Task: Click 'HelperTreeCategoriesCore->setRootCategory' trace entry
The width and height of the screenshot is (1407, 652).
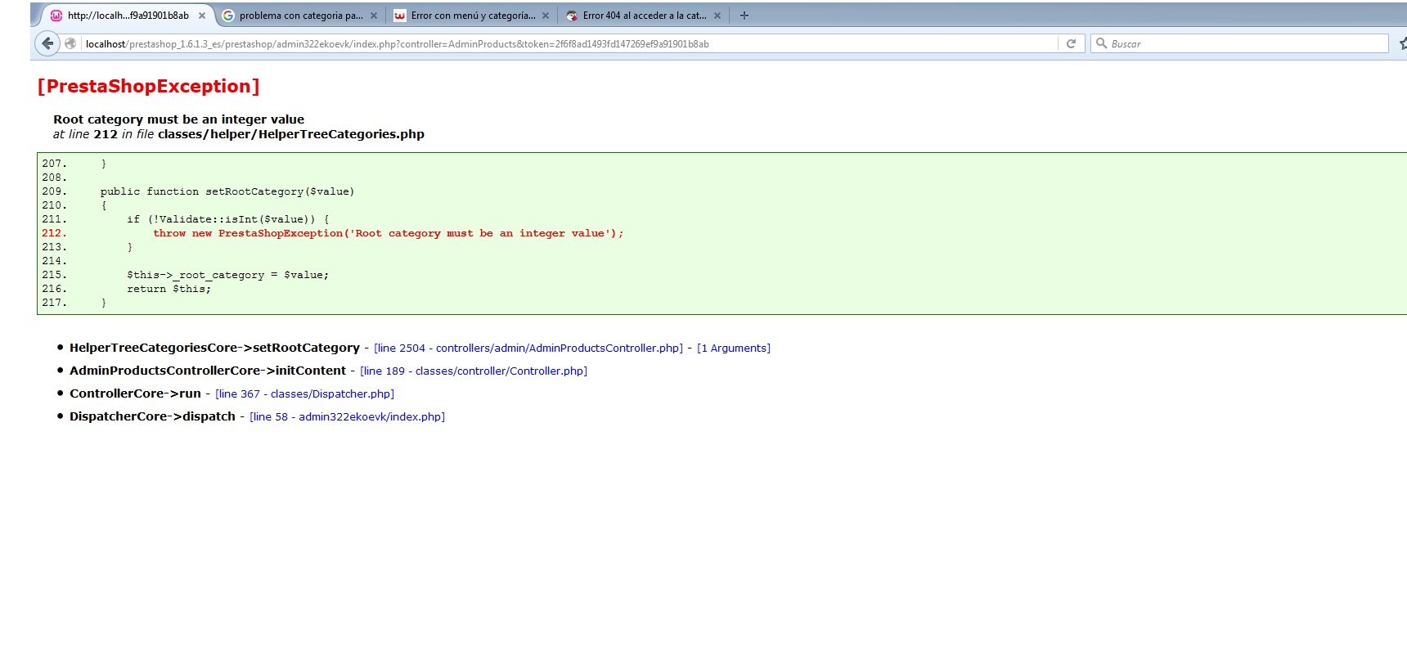Action: pyautogui.click(x=214, y=348)
